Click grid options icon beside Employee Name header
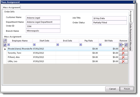 pos(5,41)
